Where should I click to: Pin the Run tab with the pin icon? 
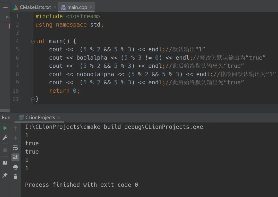click(5, 175)
